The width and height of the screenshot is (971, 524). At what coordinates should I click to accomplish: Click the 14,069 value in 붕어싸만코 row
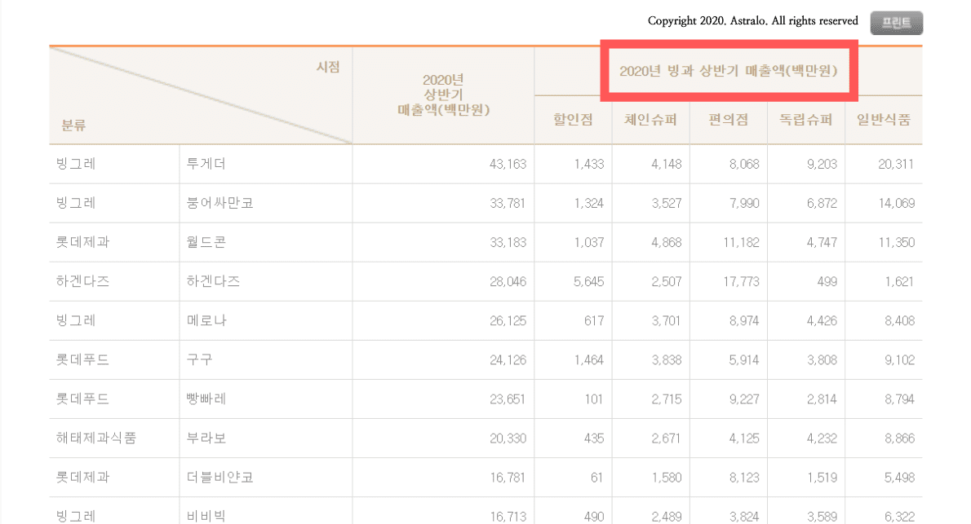point(896,203)
